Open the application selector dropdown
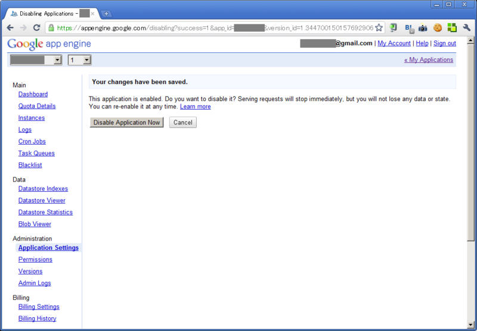This screenshot has height=331, width=477. tap(36, 60)
